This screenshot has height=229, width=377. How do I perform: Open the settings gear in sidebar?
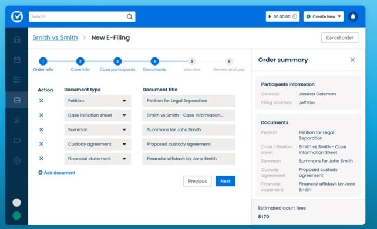pos(17,160)
